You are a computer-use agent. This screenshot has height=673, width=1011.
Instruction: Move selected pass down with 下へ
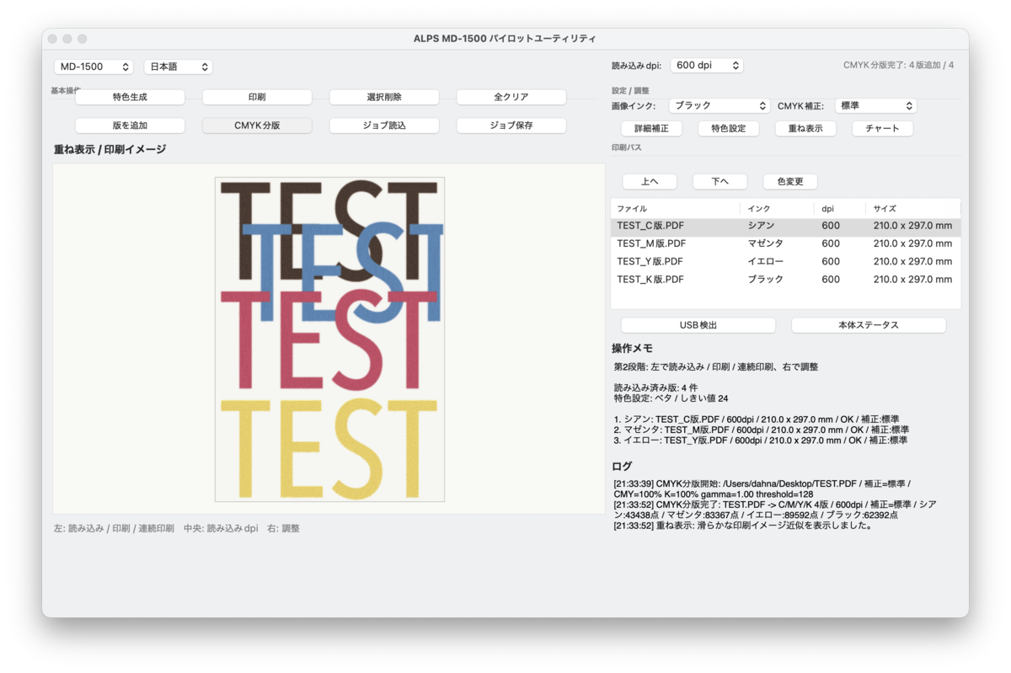pyautogui.click(x=719, y=182)
